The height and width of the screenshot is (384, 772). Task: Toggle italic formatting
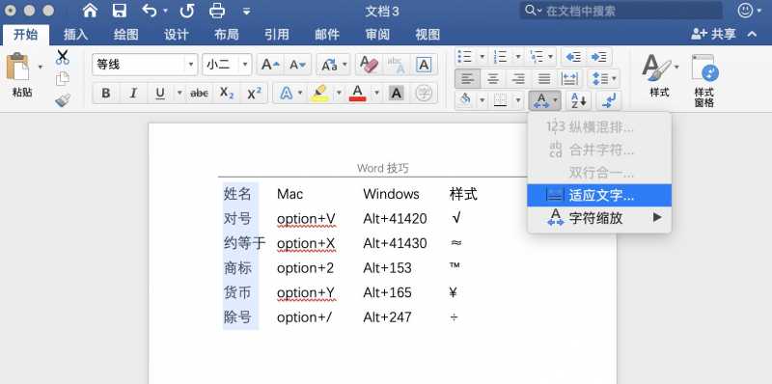coord(133,93)
